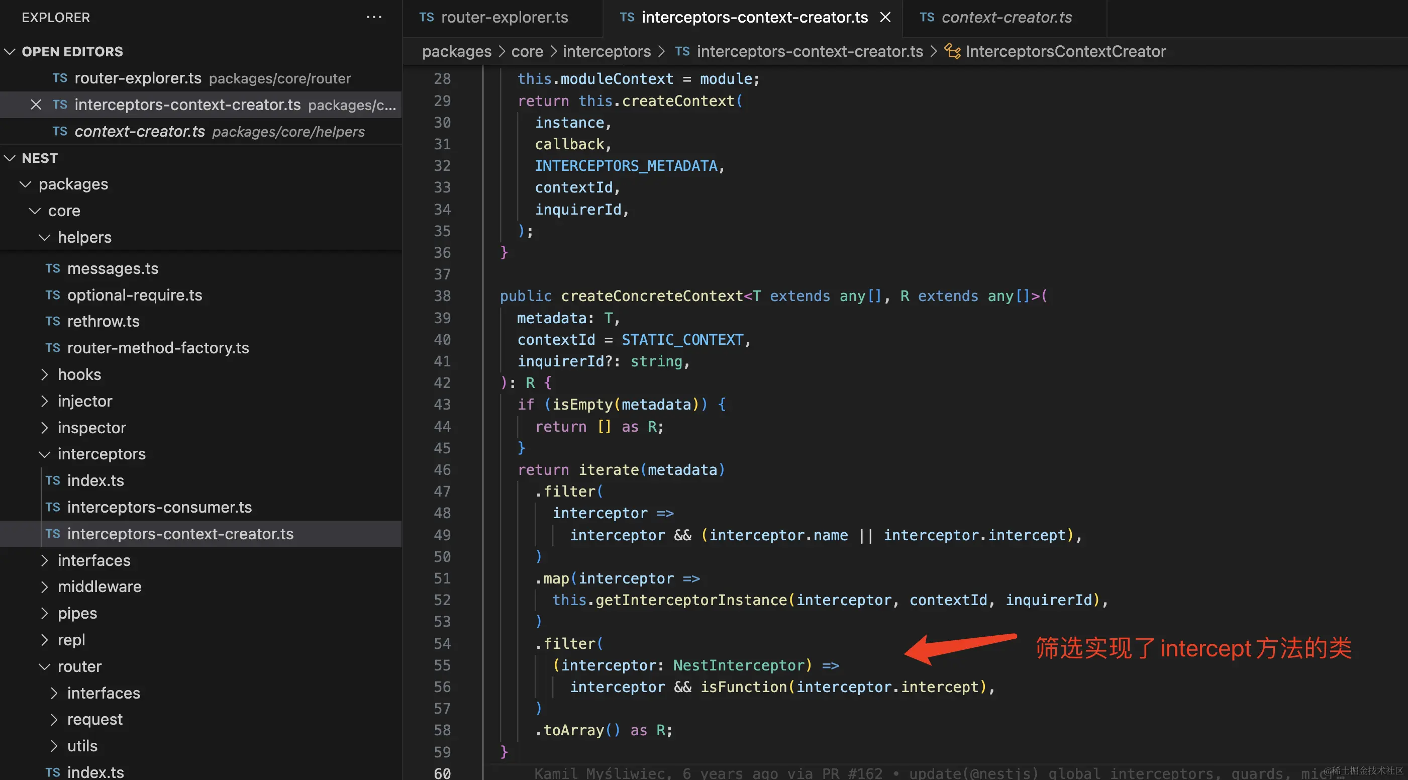Expand the injector folder
Screen dimensions: 1408x780
[45, 401]
